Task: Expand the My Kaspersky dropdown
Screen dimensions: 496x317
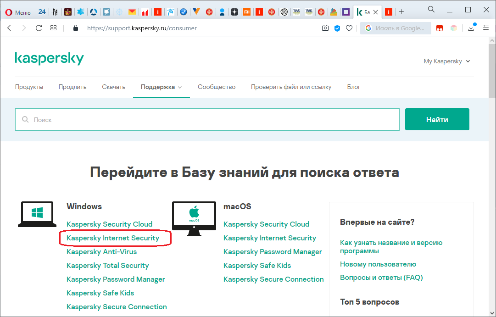Action: (446, 61)
